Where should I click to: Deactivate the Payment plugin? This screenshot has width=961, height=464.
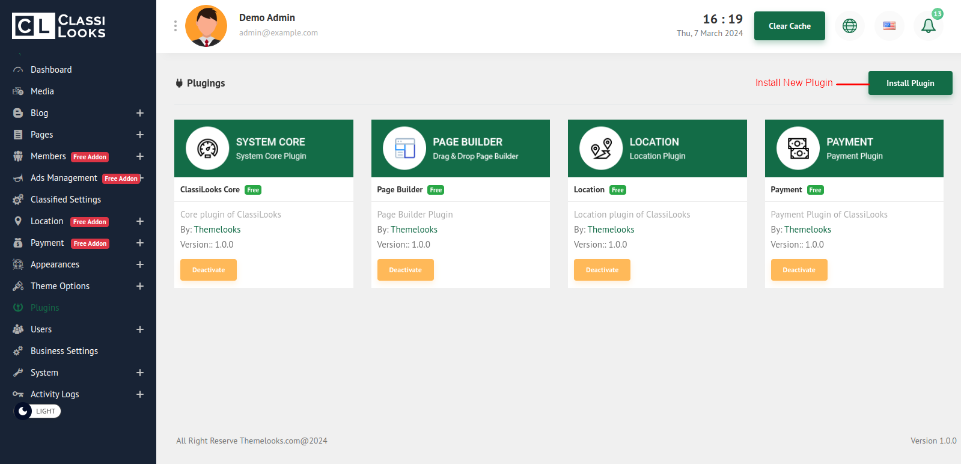click(799, 270)
